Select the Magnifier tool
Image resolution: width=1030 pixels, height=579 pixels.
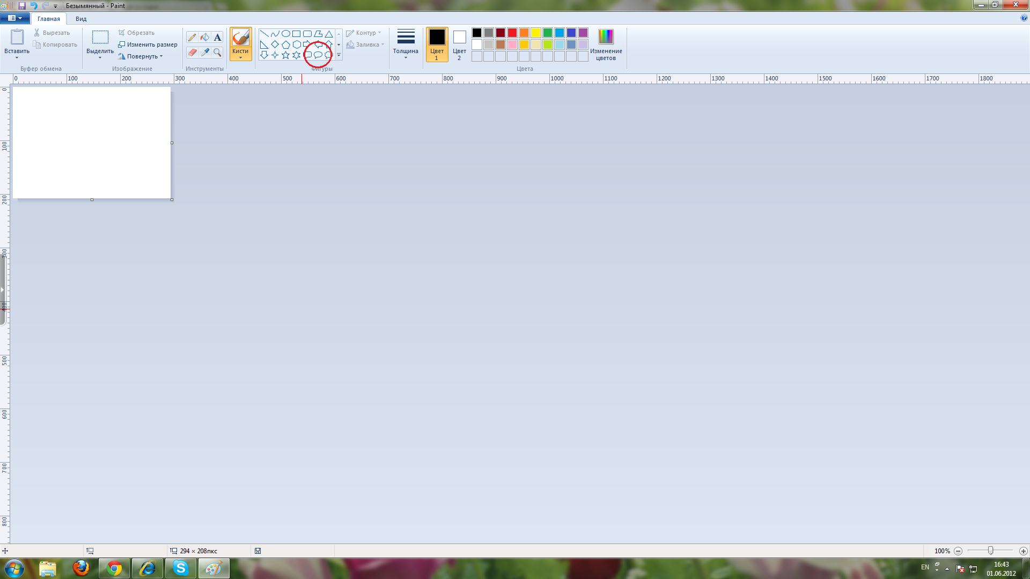click(x=217, y=53)
